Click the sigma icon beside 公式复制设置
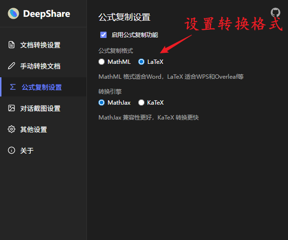 click(12, 87)
